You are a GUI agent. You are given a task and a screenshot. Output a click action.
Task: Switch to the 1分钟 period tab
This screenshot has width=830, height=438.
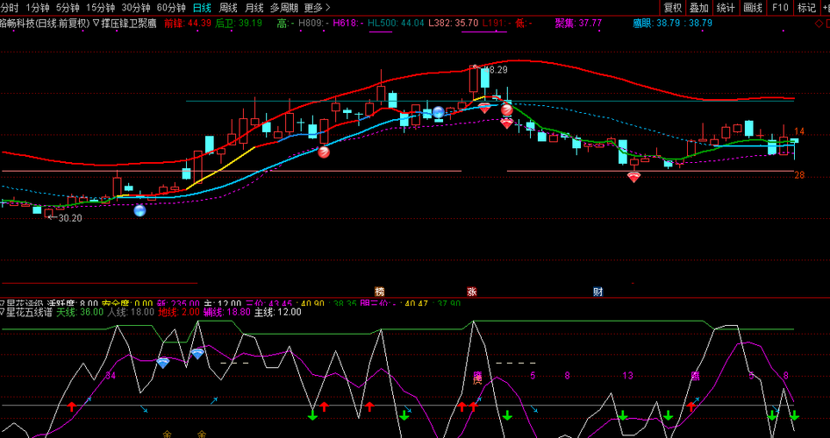(37, 8)
